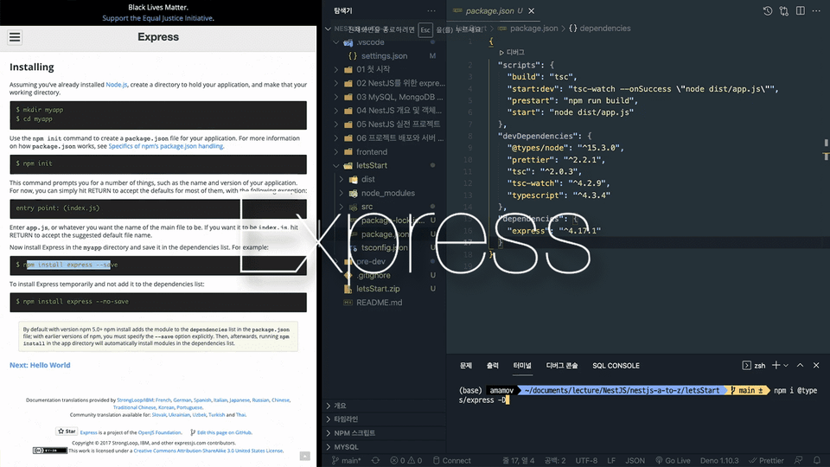Open notifications bell in status bar
Viewport: 830px width, 467px height.
point(817,461)
